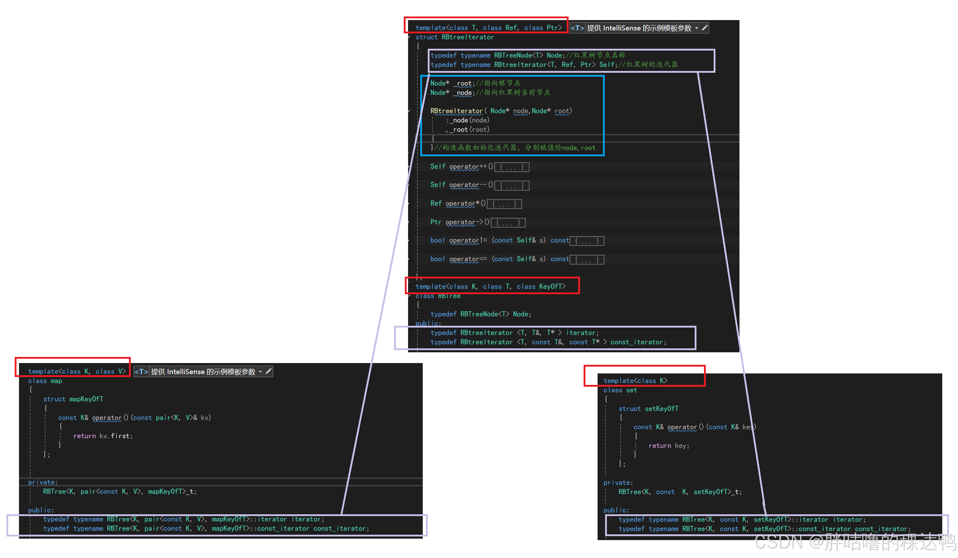This screenshot has width=958, height=558.
Task: Expand collapsed body of Ptr operator->()
Action: point(508,223)
